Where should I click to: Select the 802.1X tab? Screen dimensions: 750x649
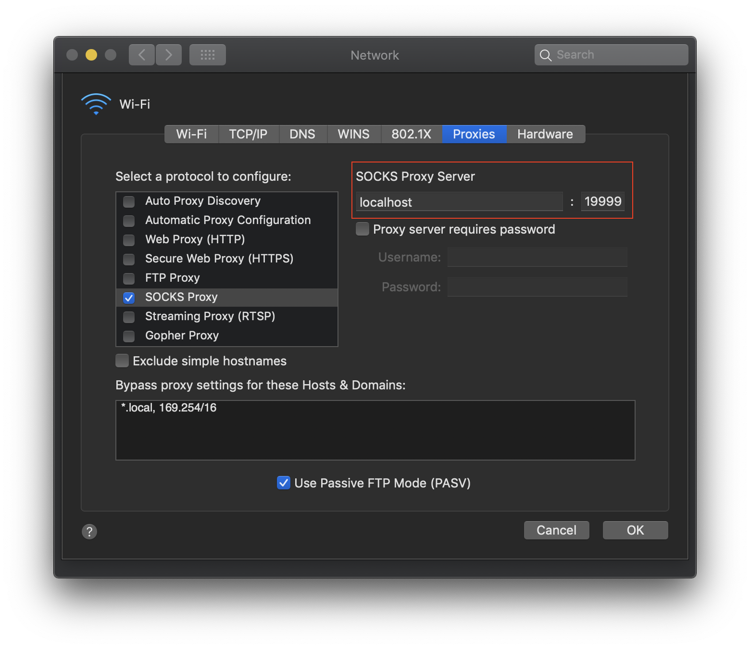pos(412,134)
